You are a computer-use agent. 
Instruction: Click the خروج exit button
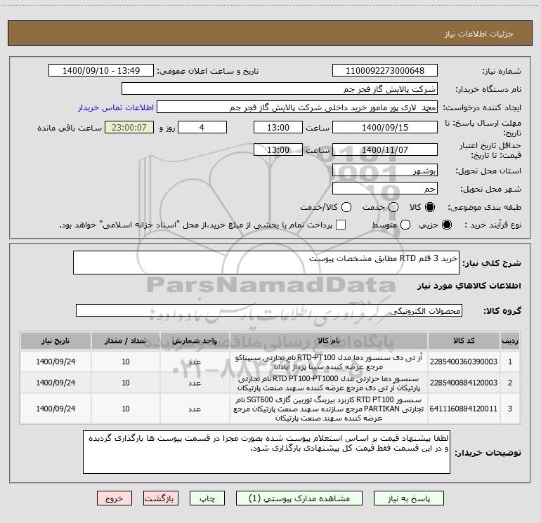pyautogui.click(x=115, y=498)
